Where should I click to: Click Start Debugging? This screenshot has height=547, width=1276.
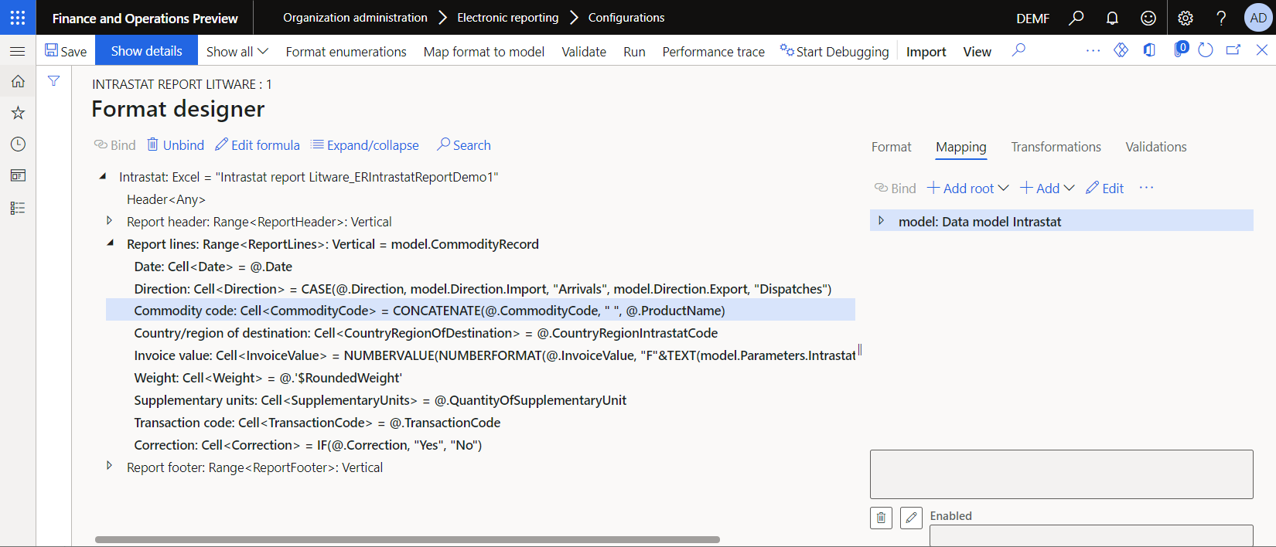coord(834,51)
